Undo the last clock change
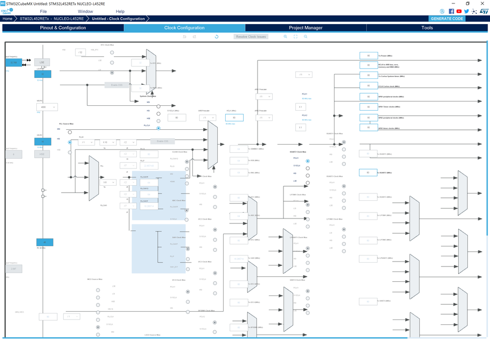 pos(184,37)
